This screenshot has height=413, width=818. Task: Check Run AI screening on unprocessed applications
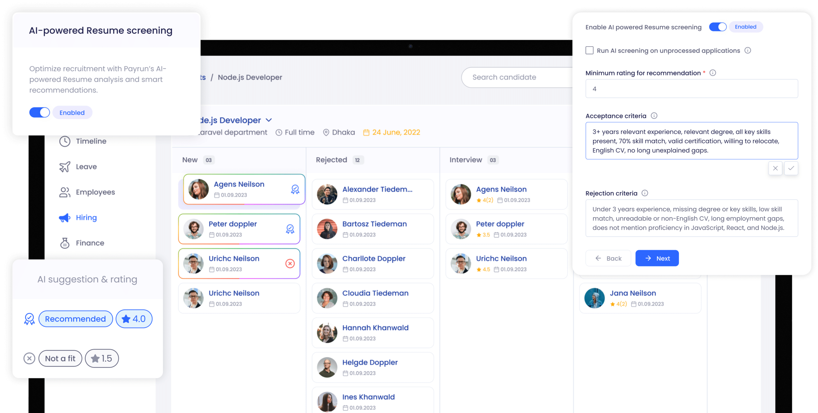[x=589, y=50]
